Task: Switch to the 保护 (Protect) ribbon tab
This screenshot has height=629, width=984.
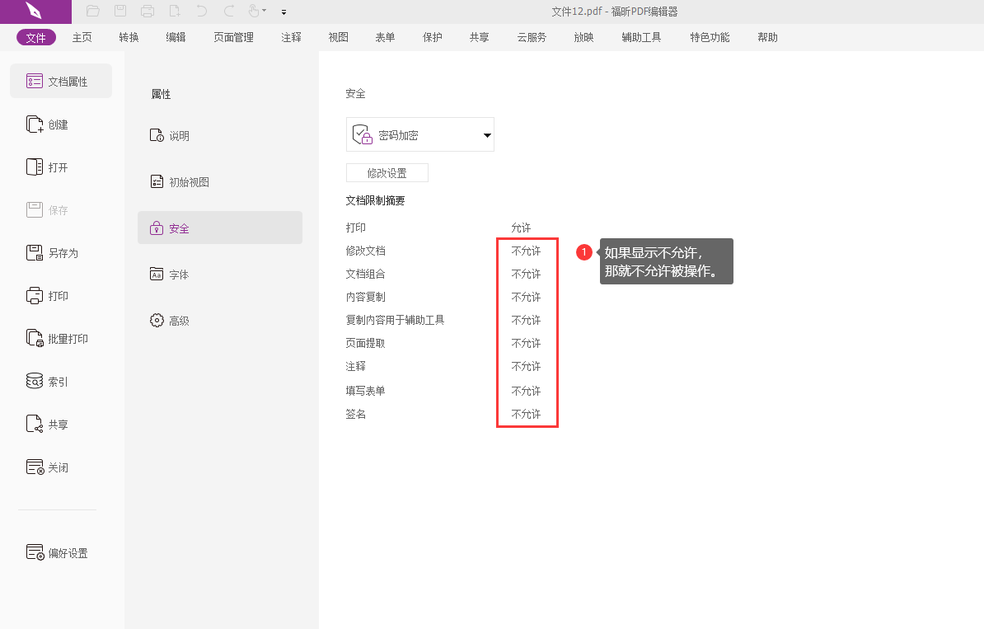Action: click(432, 37)
